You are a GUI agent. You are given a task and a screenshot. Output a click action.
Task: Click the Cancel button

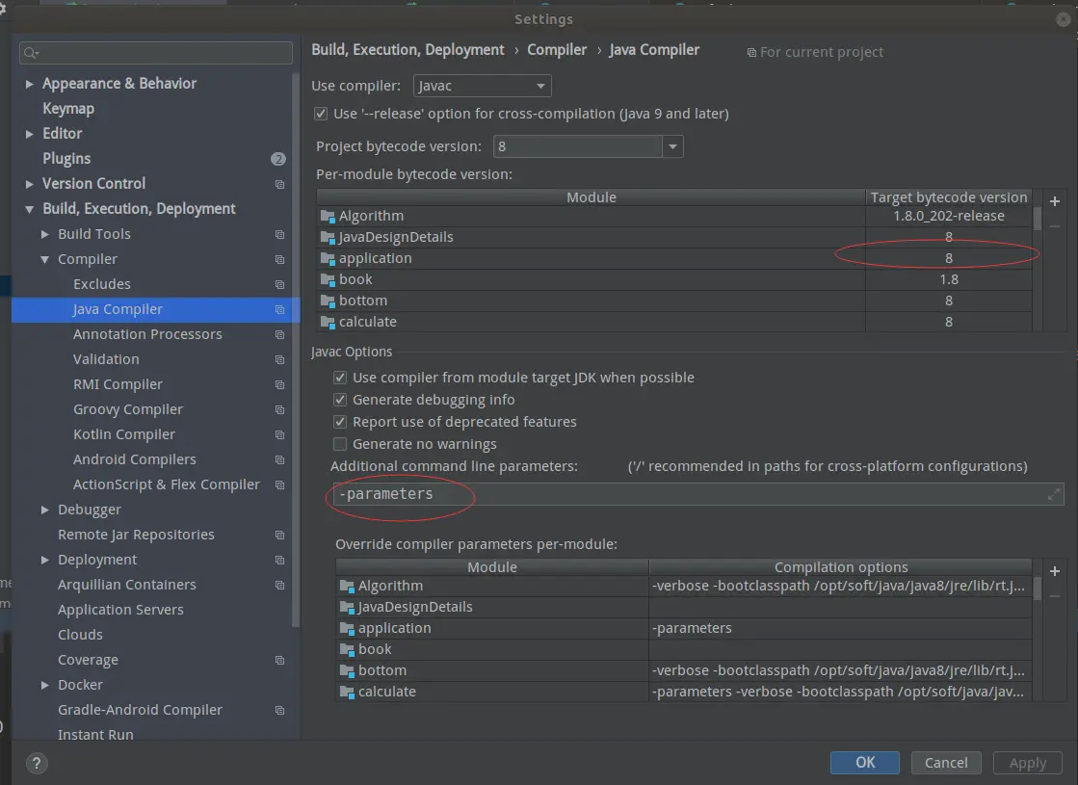click(946, 763)
